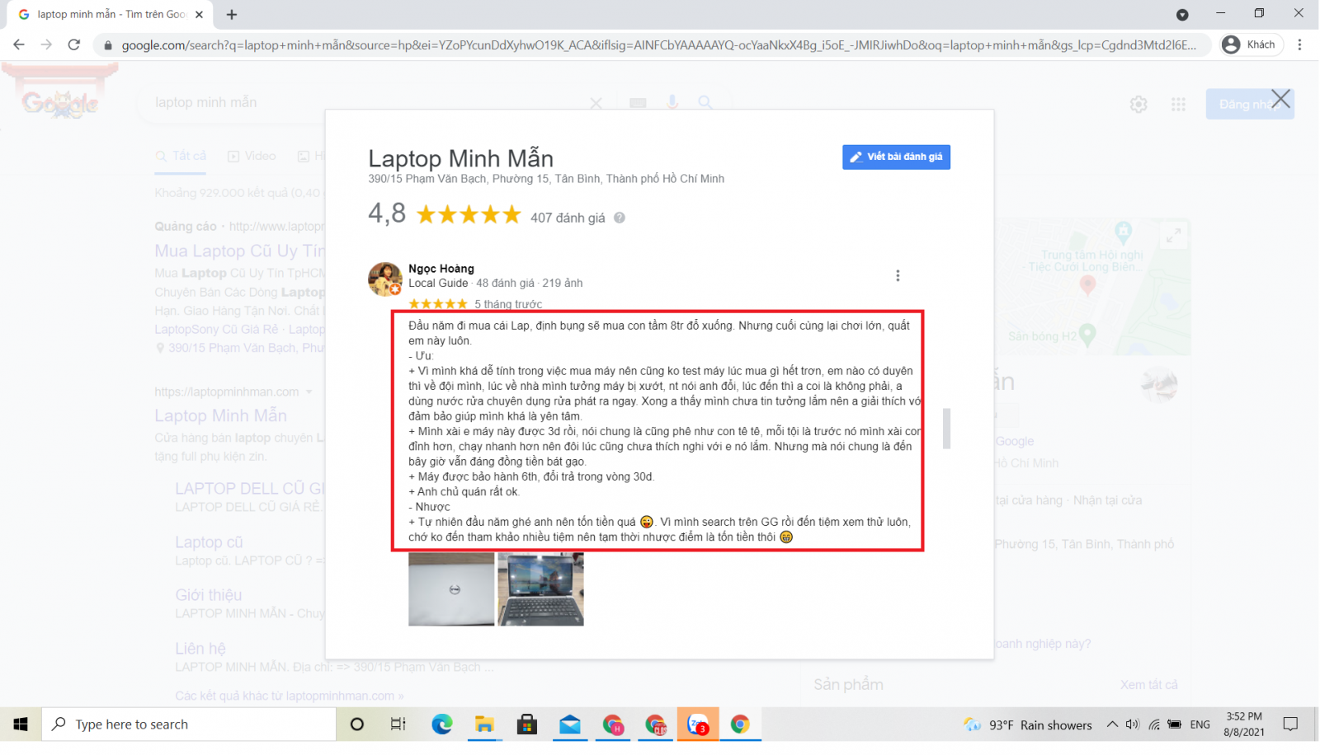This screenshot has width=1320, height=755.
Task: Open Task View on taskbar
Action: click(x=398, y=724)
